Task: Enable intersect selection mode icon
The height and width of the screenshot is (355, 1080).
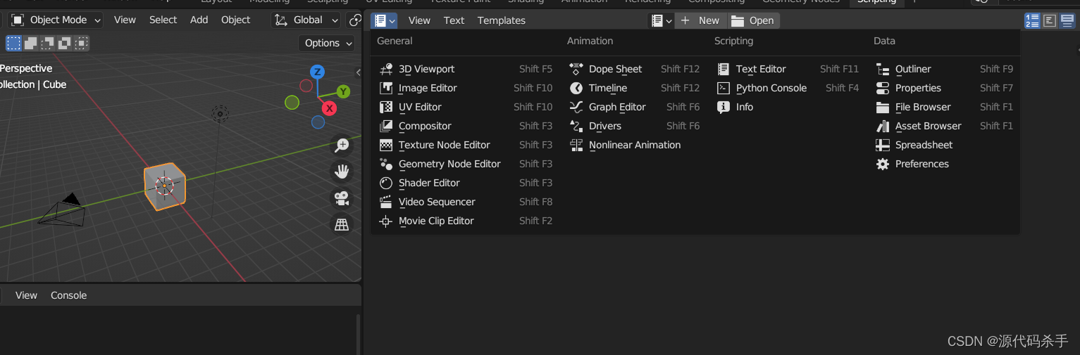Action: [82, 44]
